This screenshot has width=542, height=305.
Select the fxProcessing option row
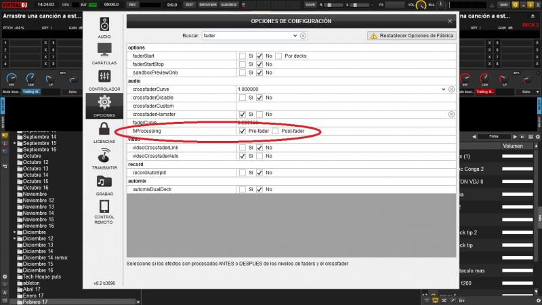[x=291, y=131]
